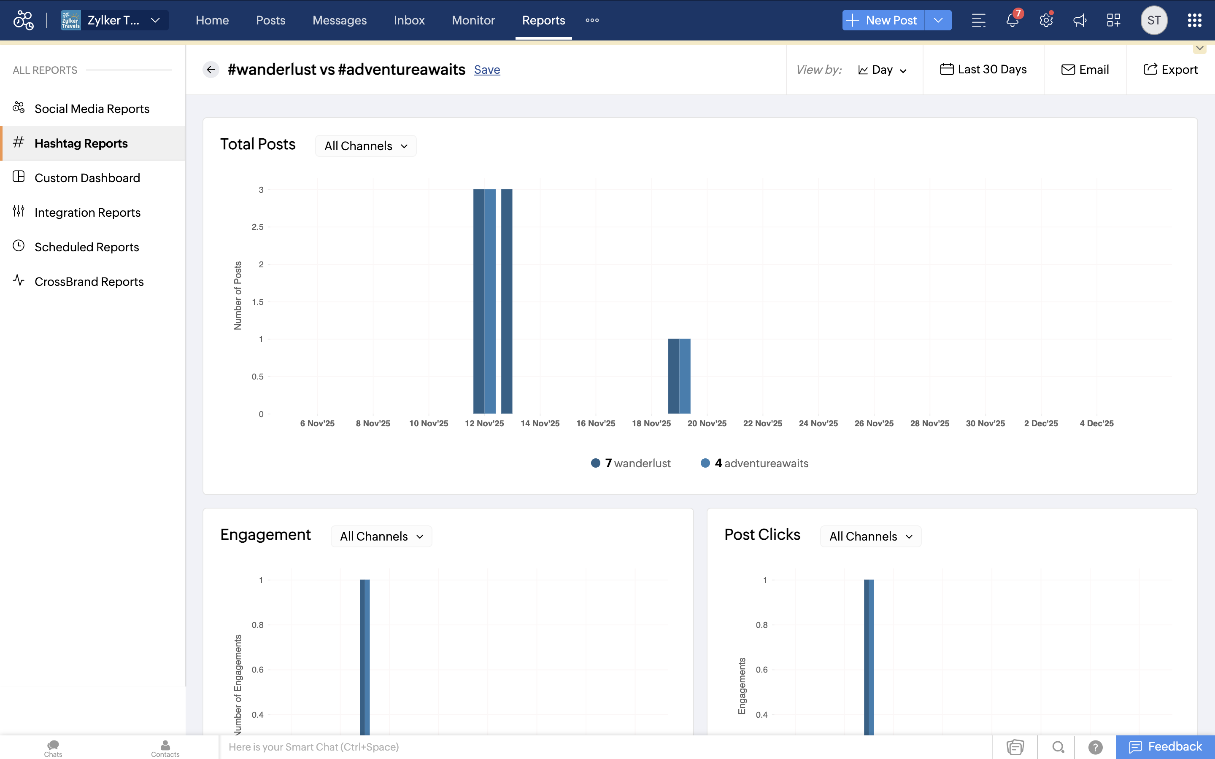1215x759 pixels.
Task: Click the Export button
Action: [x=1170, y=70]
